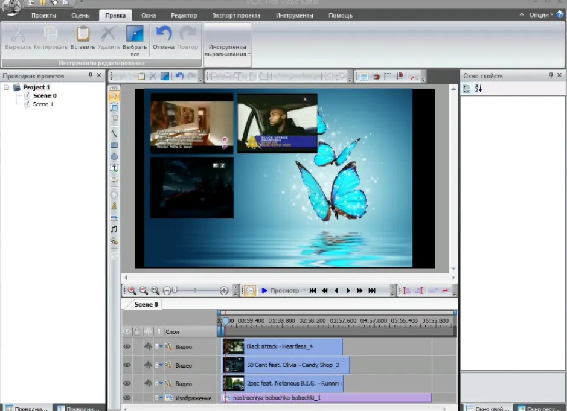Image resolution: width=567 pixels, height=411 pixels.
Task: Toggle visibility of the Изображение layer
Action: 127,398
